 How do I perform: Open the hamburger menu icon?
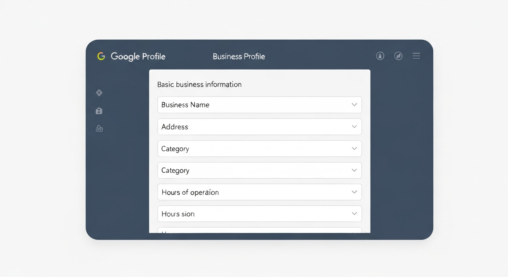pos(416,56)
